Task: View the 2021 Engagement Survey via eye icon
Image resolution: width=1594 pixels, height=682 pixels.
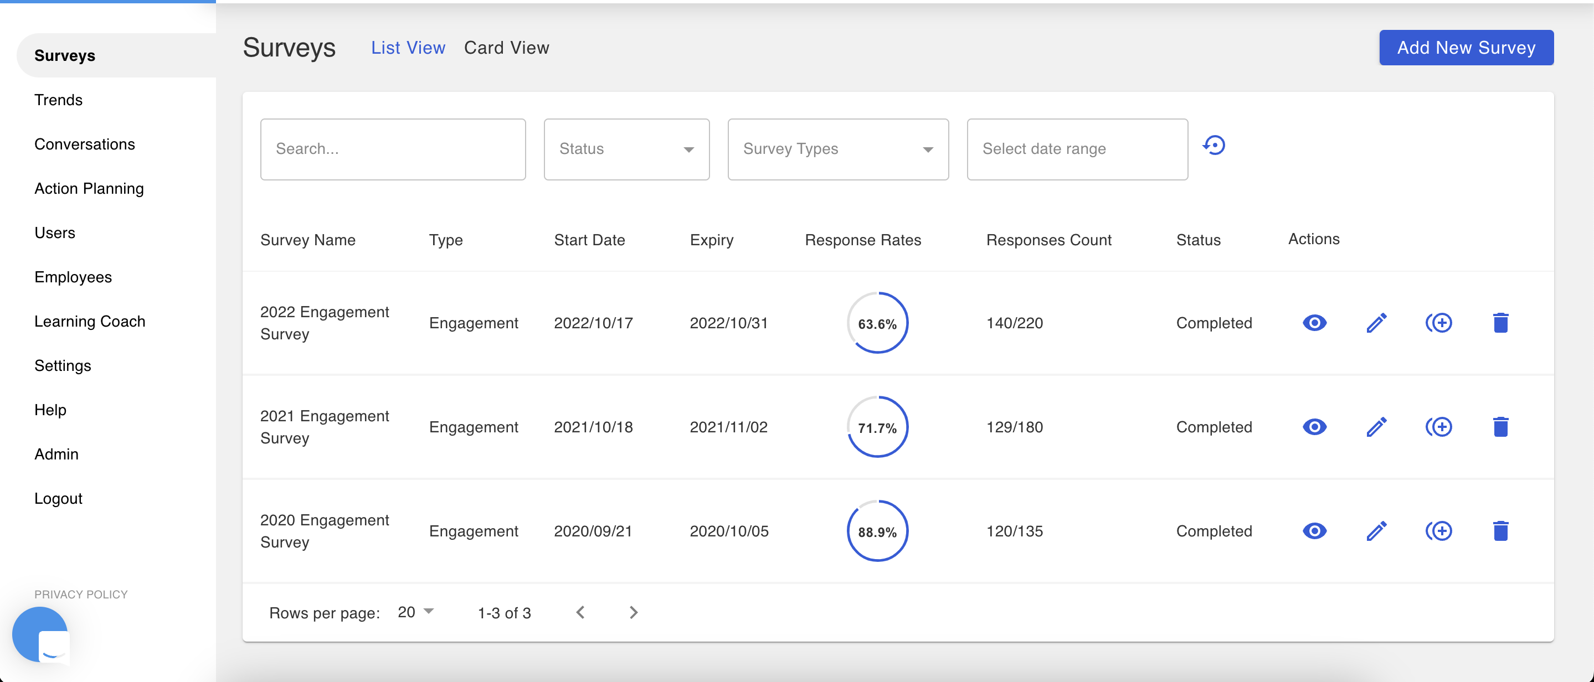Action: [x=1314, y=427]
